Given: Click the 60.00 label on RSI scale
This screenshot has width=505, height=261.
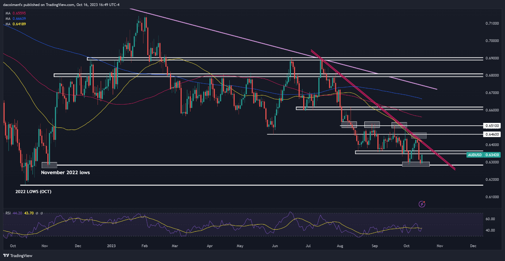Looking at the screenshot, I should [491, 219].
